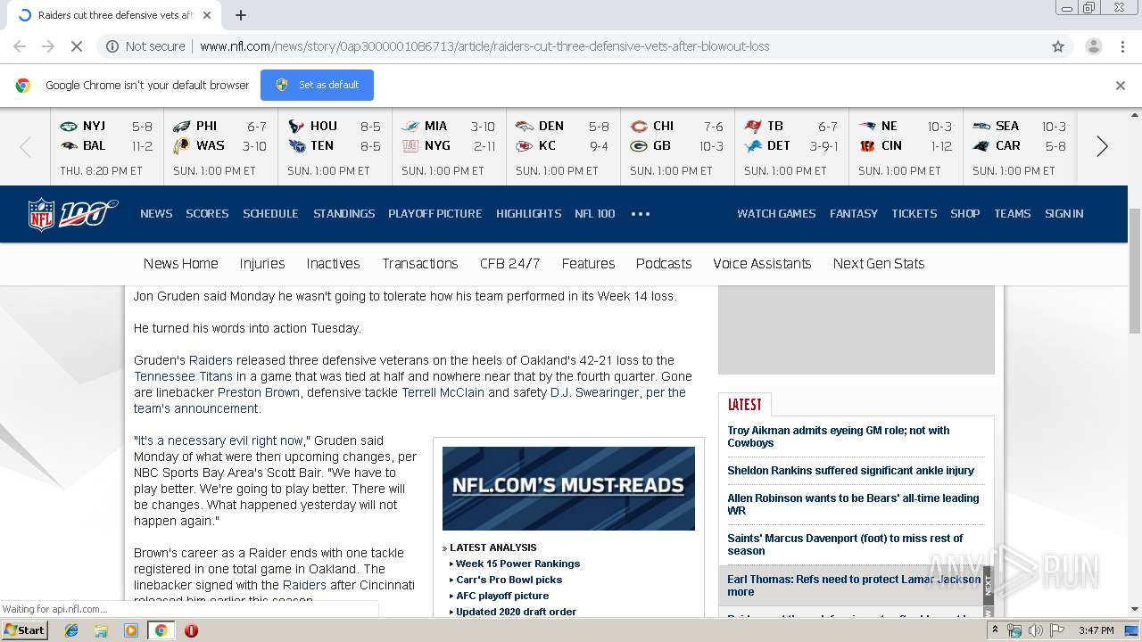
Task: Open the NEWS menu
Action: click(156, 214)
